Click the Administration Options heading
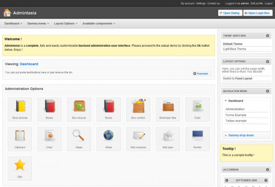 coord(24,89)
